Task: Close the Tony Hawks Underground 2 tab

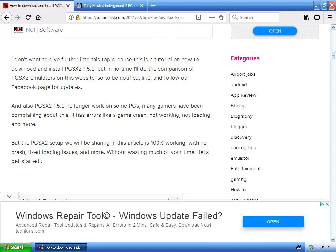Action: pyautogui.click(x=142, y=6)
